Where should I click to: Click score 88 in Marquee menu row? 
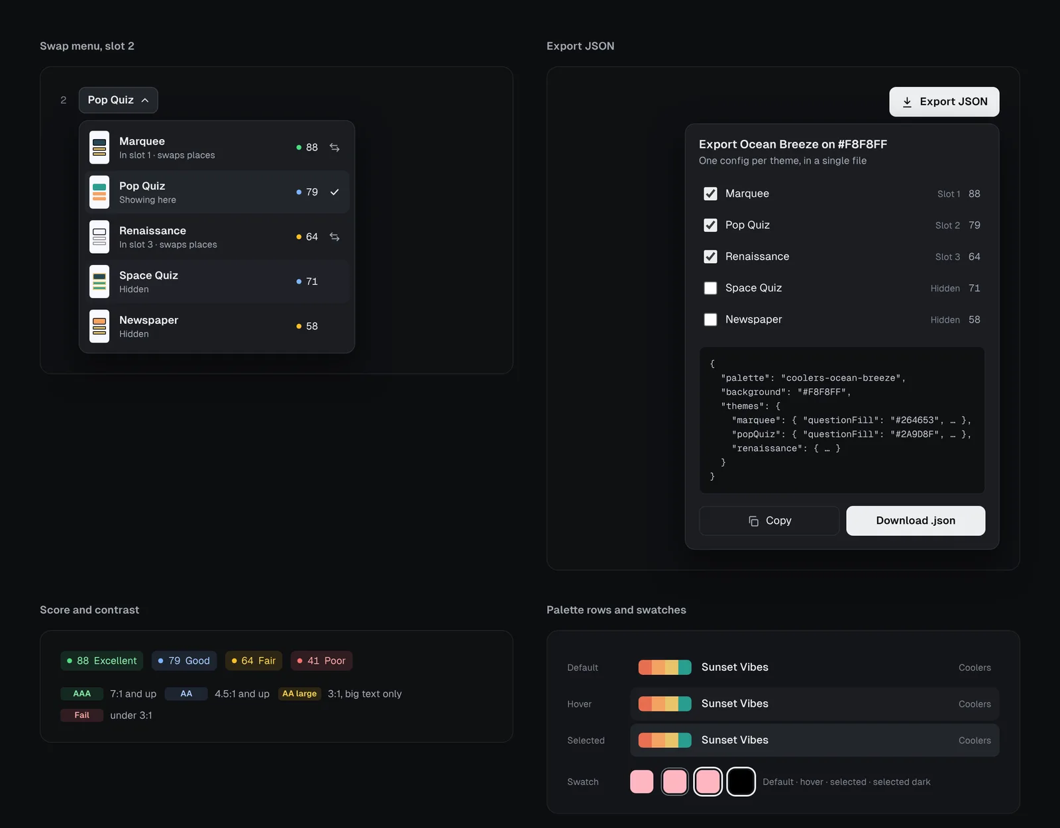[312, 147]
